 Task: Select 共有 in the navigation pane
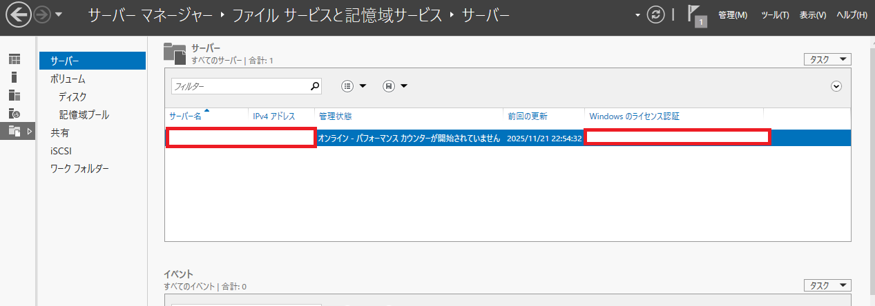pos(60,133)
